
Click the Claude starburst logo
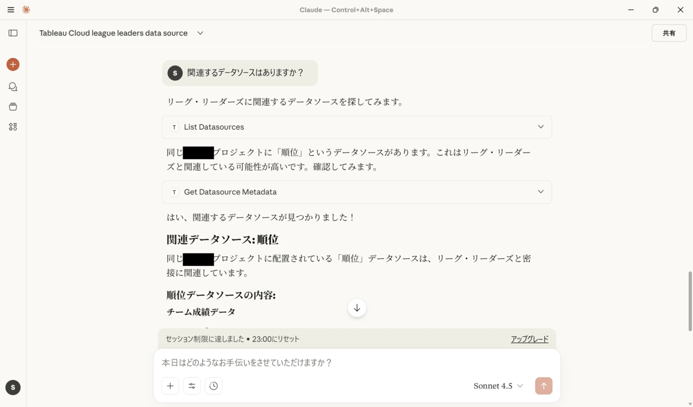pos(25,10)
